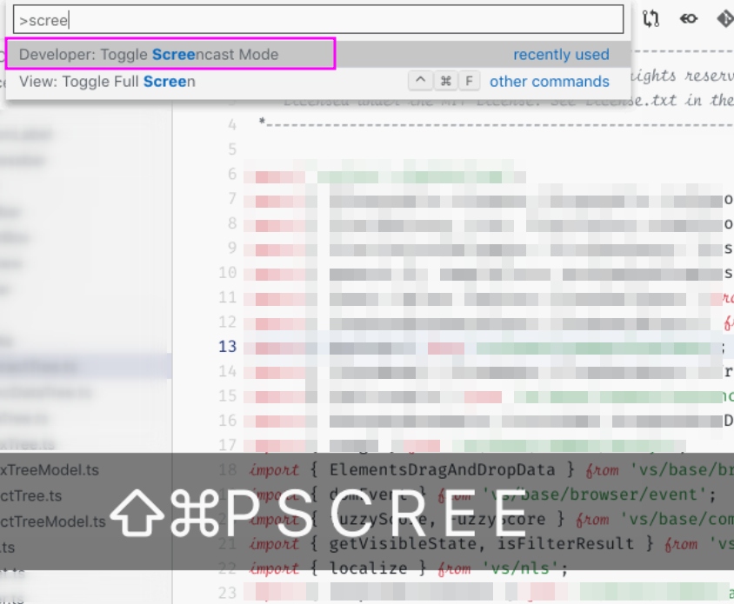Viewport: 734px width, 604px height.
Task: Click line number 13 in the gutter
Action: pyautogui.click(x=228, y=347)
